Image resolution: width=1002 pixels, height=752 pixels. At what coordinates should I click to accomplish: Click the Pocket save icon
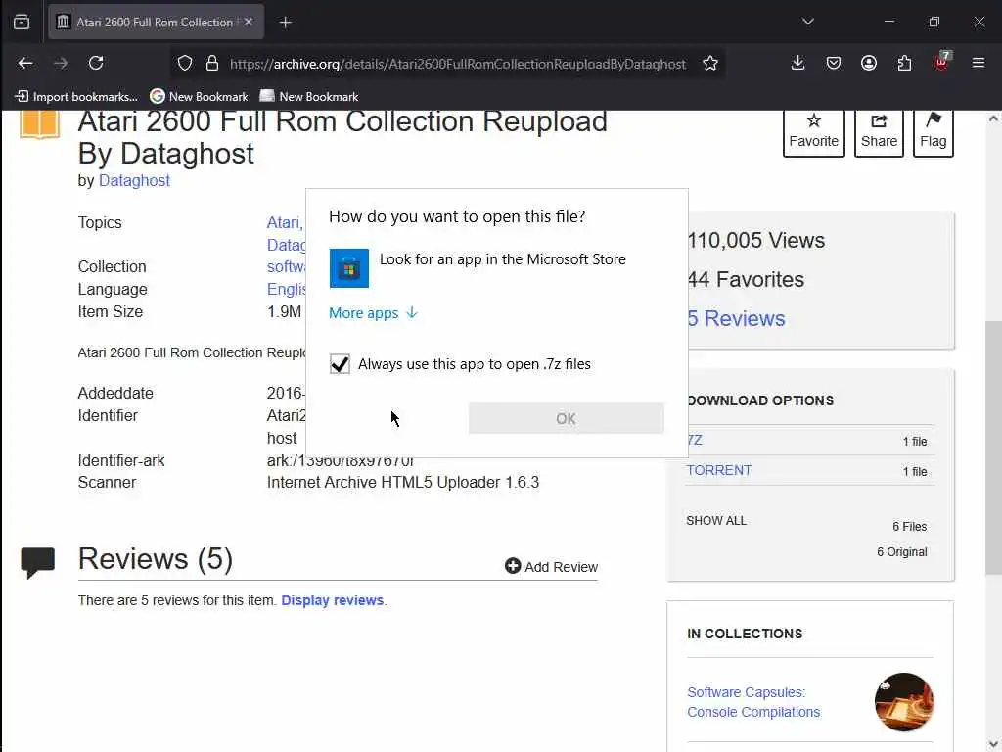point(834,63)
